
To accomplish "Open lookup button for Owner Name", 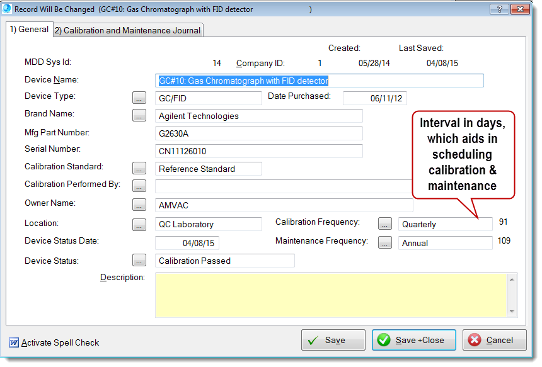I will click(x=139, y=205).
